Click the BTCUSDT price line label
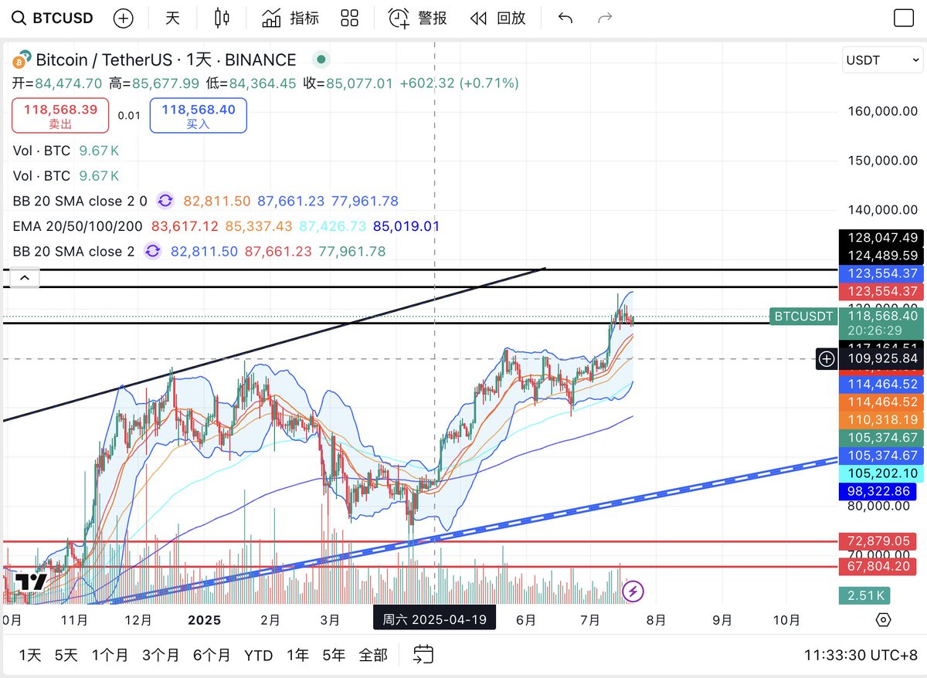The width and height of the screenshot is (927, 678). (803, 317)
